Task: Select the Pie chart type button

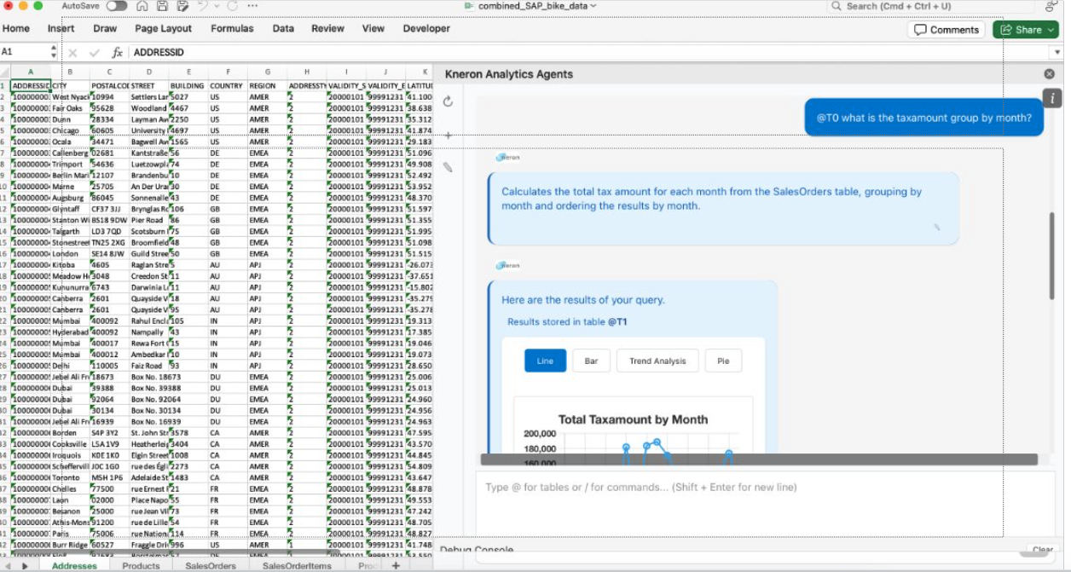Action: point(723,361)
